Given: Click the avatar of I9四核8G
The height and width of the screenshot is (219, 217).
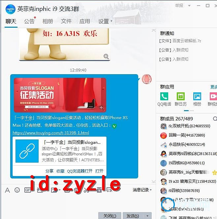Looking at the screenshot, I should click(x=163, y=163).
